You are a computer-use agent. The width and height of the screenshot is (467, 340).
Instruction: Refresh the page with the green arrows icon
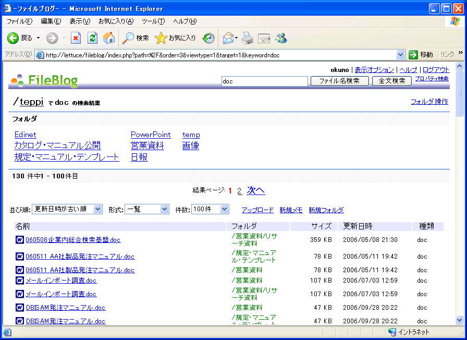coord(92,38)
